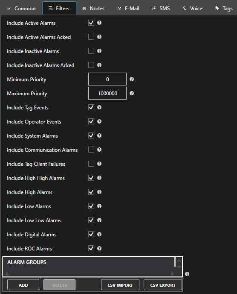Open help for Include High High Alarms
This screenshot has width=237, height=294.
point(99,178)
